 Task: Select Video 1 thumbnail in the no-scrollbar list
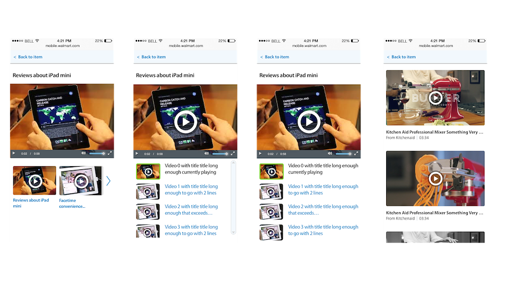point(271,192)
